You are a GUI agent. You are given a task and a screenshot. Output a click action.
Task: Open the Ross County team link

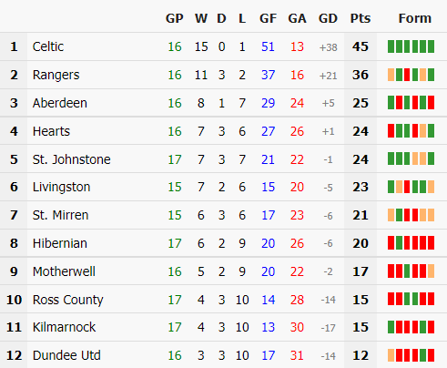(x=67, y=300)
